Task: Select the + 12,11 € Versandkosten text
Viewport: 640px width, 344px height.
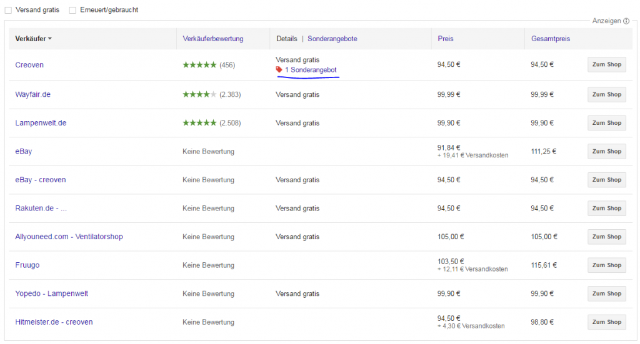Action: 472,269
